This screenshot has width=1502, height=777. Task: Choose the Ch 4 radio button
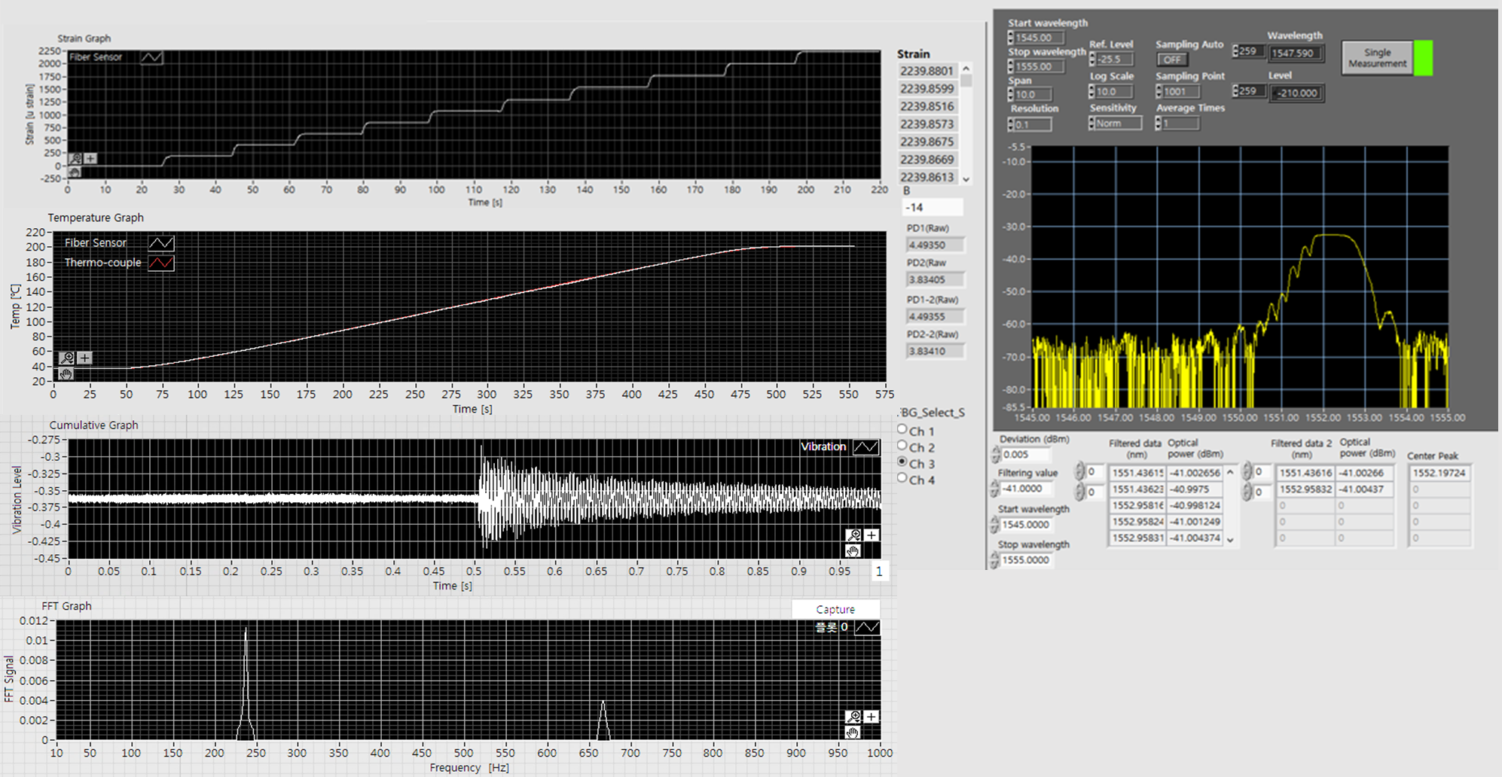coord(902,478)
